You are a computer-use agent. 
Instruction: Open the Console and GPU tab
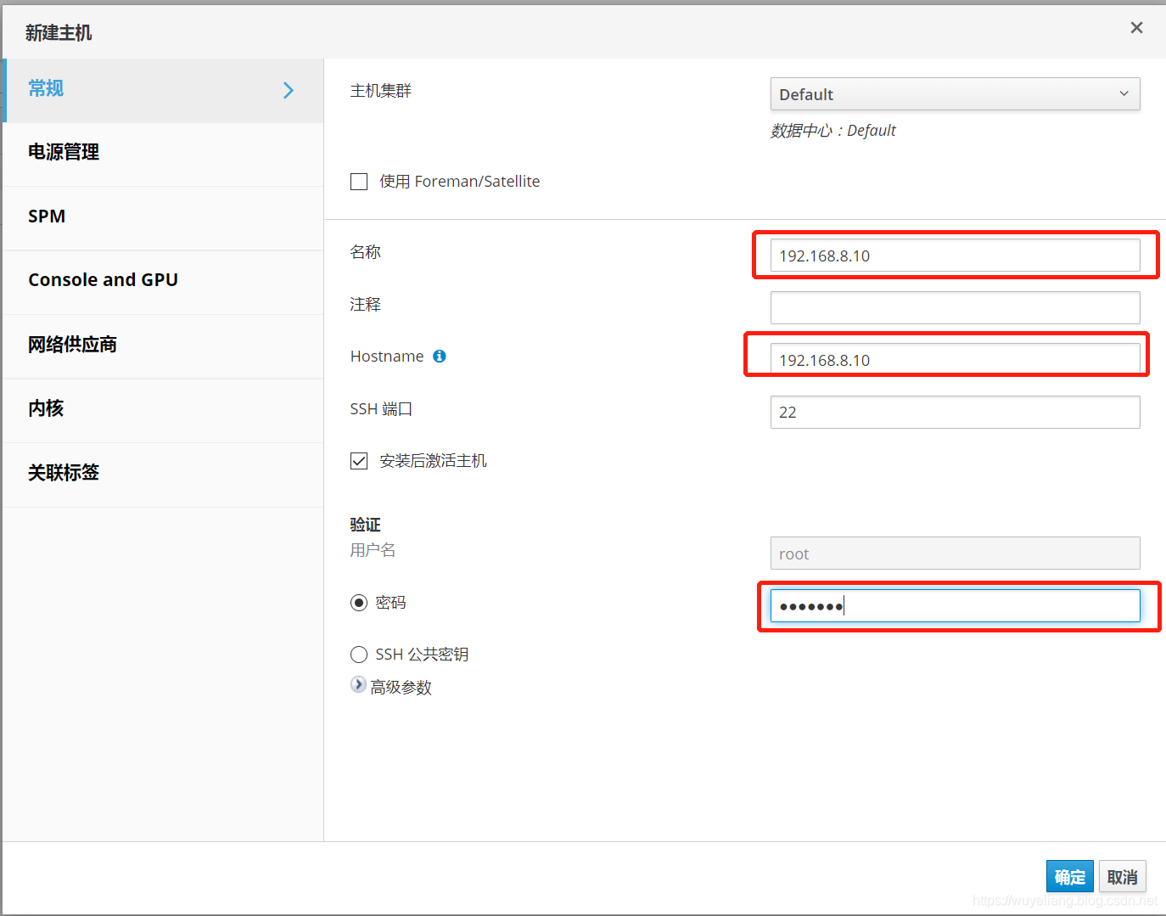coord(163,281)
